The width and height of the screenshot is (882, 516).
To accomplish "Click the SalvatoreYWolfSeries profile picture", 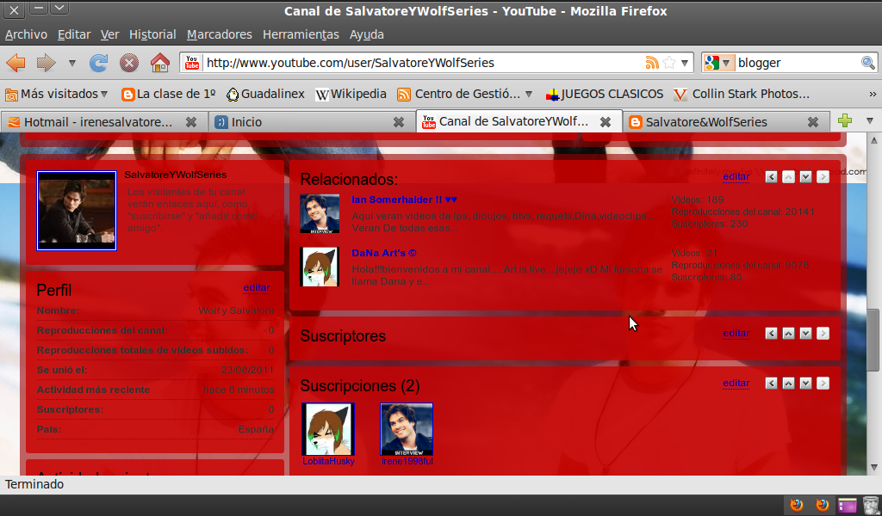I will tap(77, 211).
